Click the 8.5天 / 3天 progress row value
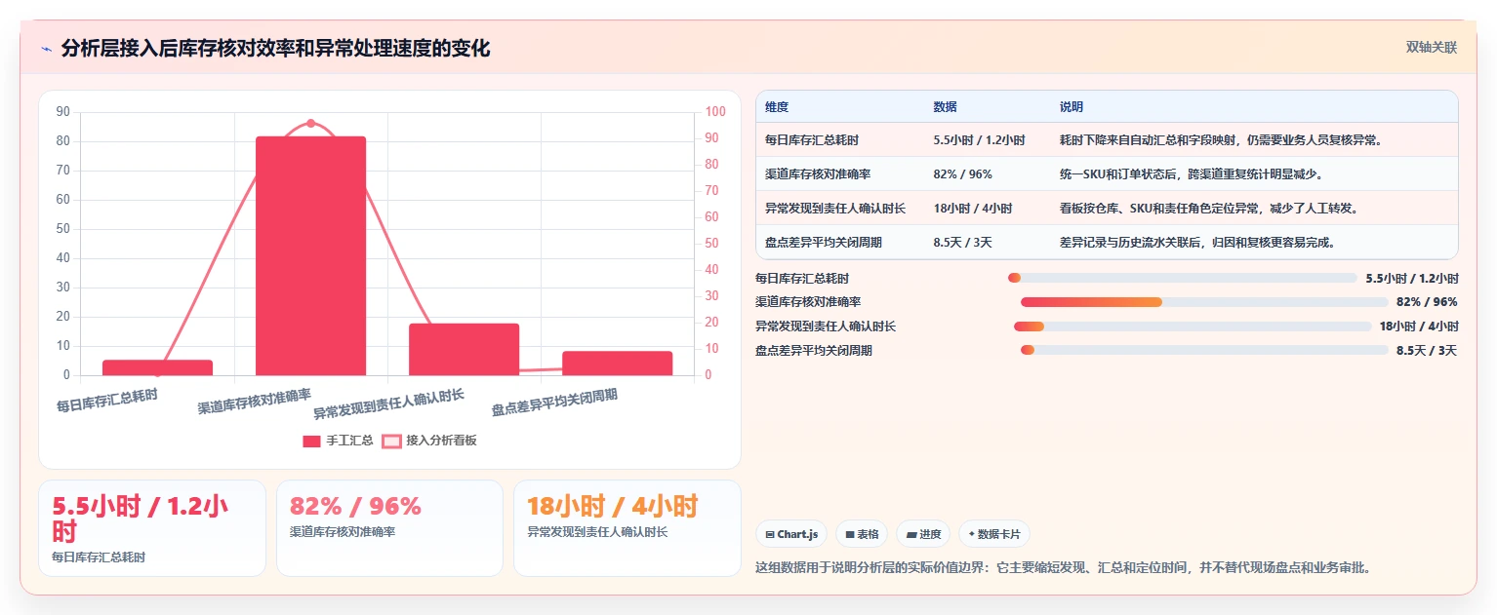Viewport: 1497px width, 615px height. (1427, 351)
